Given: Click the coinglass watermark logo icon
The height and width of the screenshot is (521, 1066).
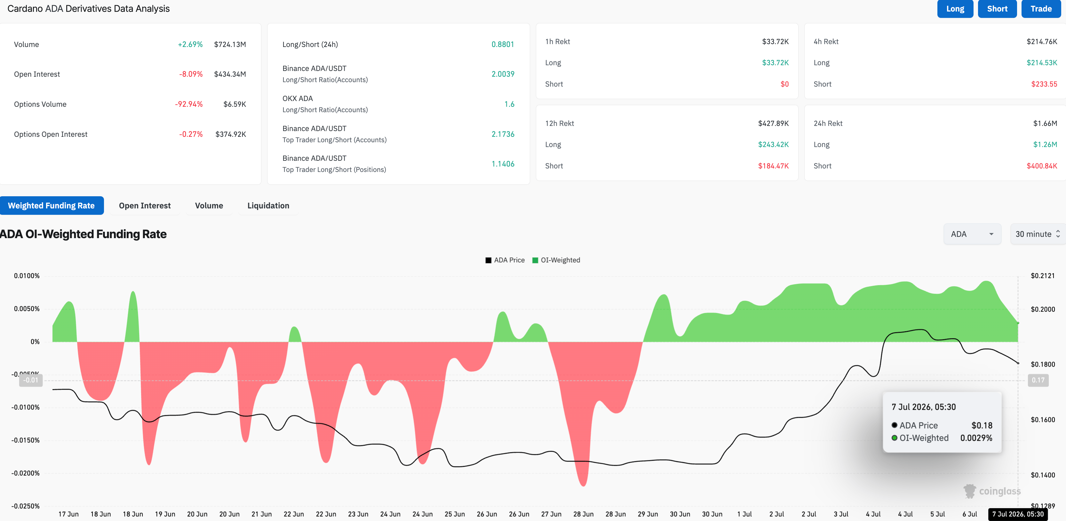Looking at the screenshot, I should 970,491.
